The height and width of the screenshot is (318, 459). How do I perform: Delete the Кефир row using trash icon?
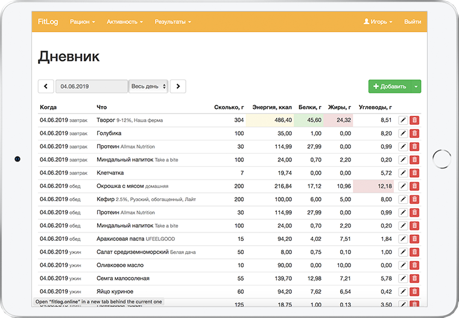(414, 199)
